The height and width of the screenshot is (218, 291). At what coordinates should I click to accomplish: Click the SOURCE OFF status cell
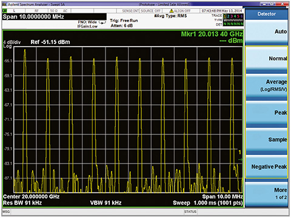[x=150, y=11]
